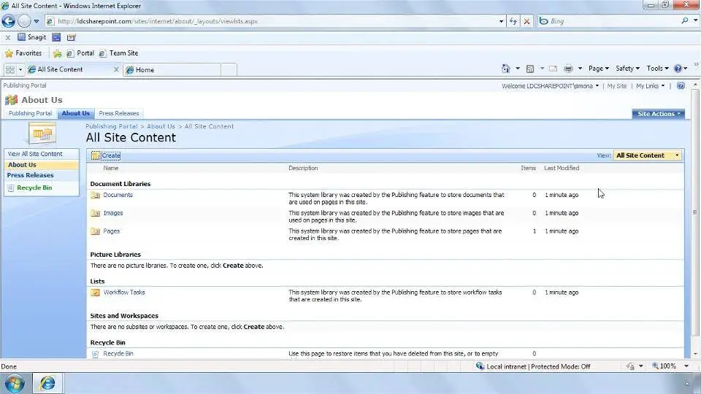Viewport: 701px width, 394px height.
Task: Click the Name column header
Action: [x=111, y=168]
